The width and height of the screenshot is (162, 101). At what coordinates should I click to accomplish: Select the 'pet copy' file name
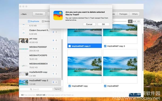pos(33,39)
